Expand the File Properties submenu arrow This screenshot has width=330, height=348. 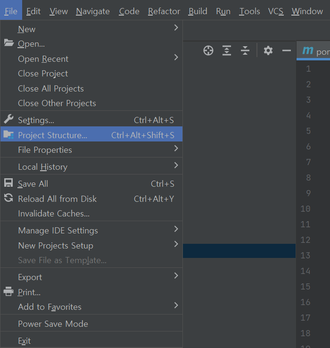click(176, 148)
